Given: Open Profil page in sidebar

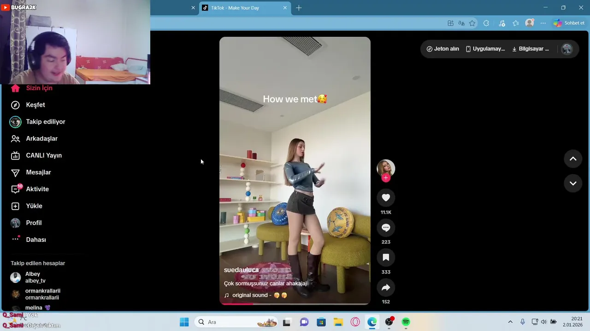Looking at the screenshot, I should coord(26,223).
